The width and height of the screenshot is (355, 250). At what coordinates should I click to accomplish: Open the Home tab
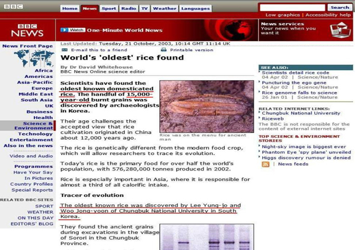tap(70, 8)
